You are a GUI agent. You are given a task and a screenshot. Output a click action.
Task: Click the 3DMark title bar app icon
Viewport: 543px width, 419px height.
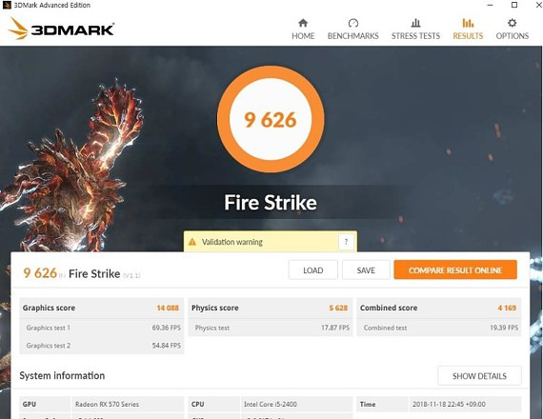(7, 5)
